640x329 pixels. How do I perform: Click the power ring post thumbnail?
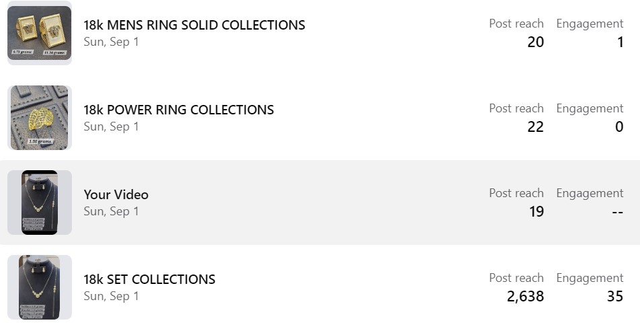[x=40, y=118]
